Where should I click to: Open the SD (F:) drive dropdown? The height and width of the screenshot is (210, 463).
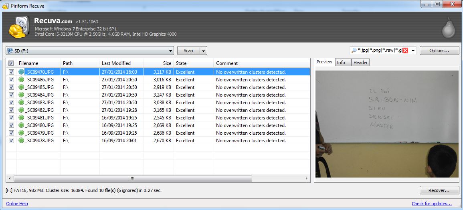coord(170,50)
